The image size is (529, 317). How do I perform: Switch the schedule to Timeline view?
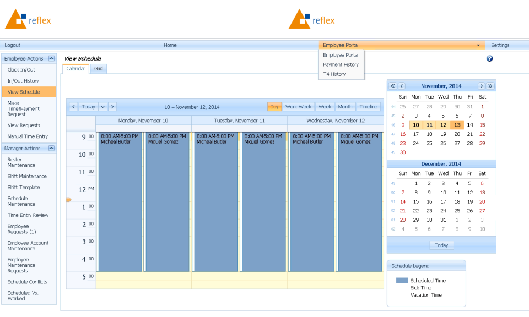click(x=368, y=106)
